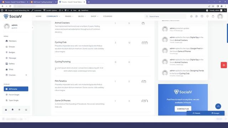Open COURSES nav item

(x=108, y=16)
